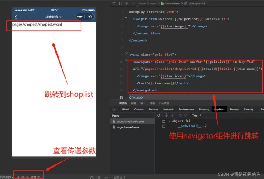Redo the AppData change

pos(186,115)
